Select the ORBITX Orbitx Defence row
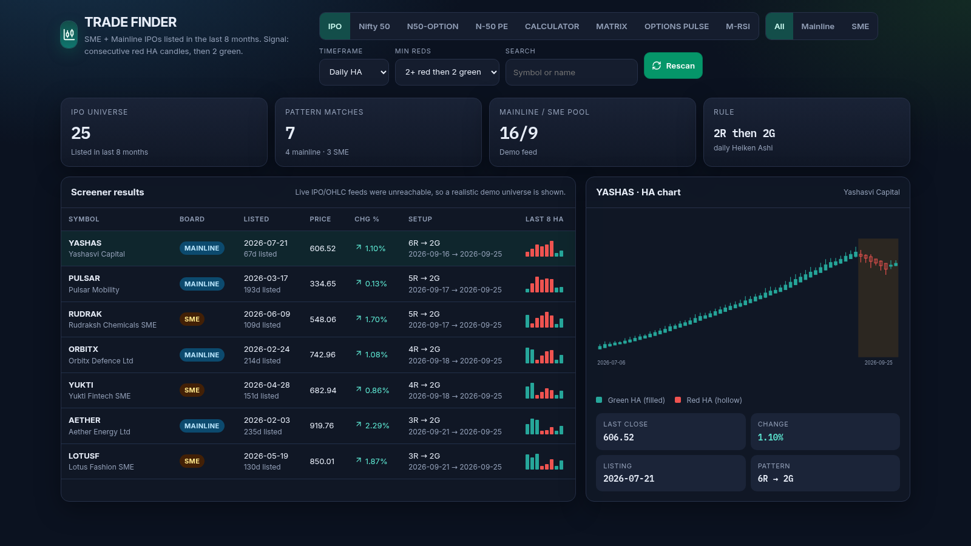This screenshot has width=971, height=546. (318, 355)
